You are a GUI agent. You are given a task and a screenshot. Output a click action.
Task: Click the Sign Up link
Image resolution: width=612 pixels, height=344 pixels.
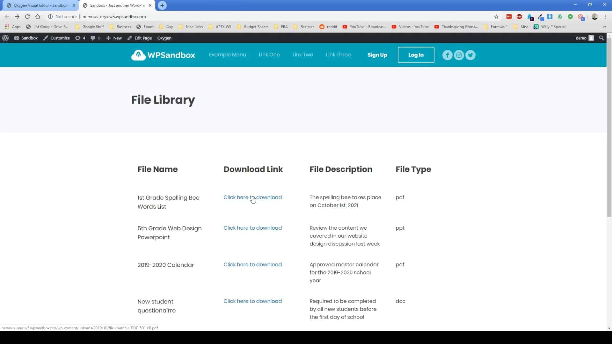pos(377,55)
